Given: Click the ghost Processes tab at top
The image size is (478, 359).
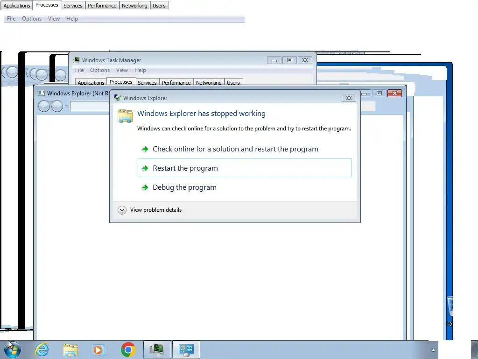Looking at the screenshot, I should point(47,5).
